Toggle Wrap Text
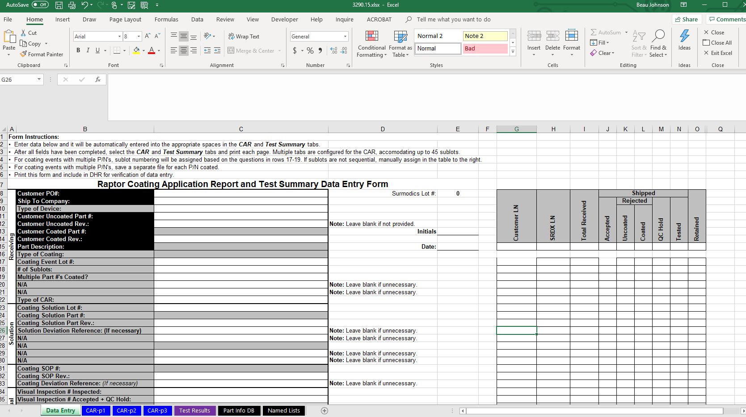This screenshot has height=417, width=746. pos(244,36)
